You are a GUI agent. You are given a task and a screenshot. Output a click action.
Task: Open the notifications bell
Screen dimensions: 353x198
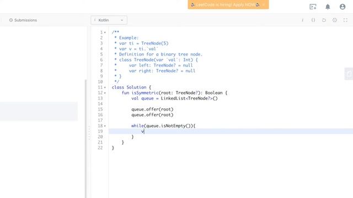click(x=328, y=7)
